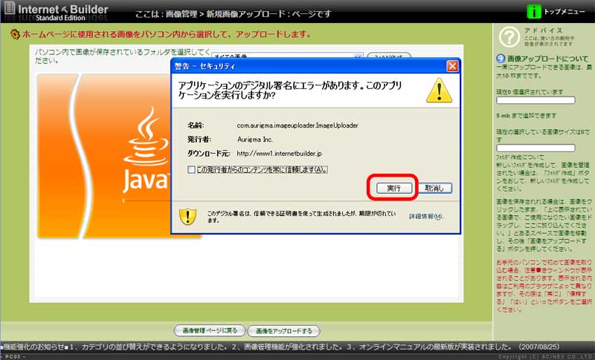Click the アドバイス question mark icon

point(507,37)
